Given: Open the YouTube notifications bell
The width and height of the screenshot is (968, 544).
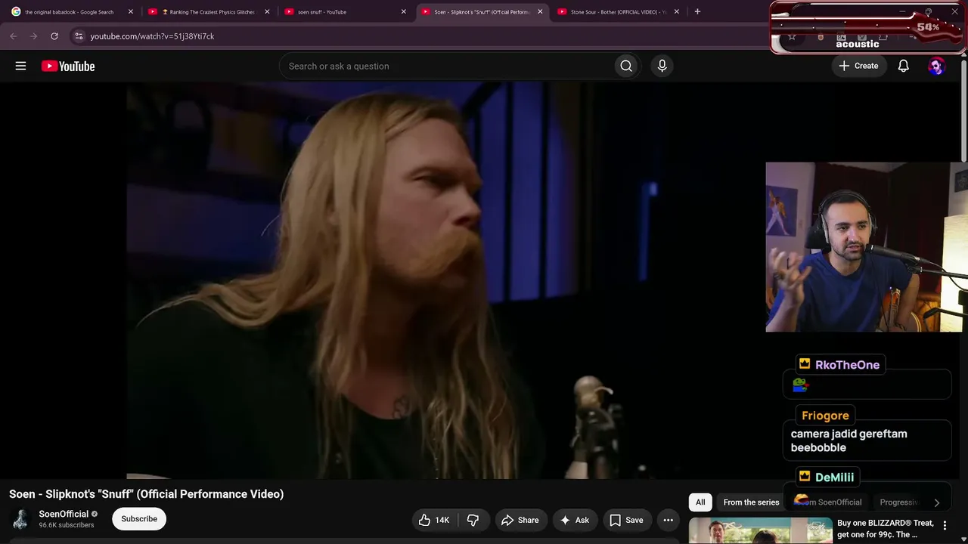Looking at the screenshot, I should pos(903,66).
